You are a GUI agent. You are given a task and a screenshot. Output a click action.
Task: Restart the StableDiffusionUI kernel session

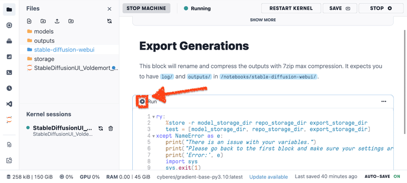[101, 128]
